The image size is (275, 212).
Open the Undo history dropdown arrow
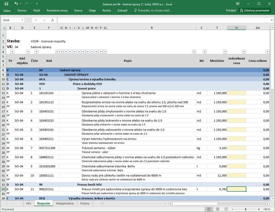(x=21, y=4)
